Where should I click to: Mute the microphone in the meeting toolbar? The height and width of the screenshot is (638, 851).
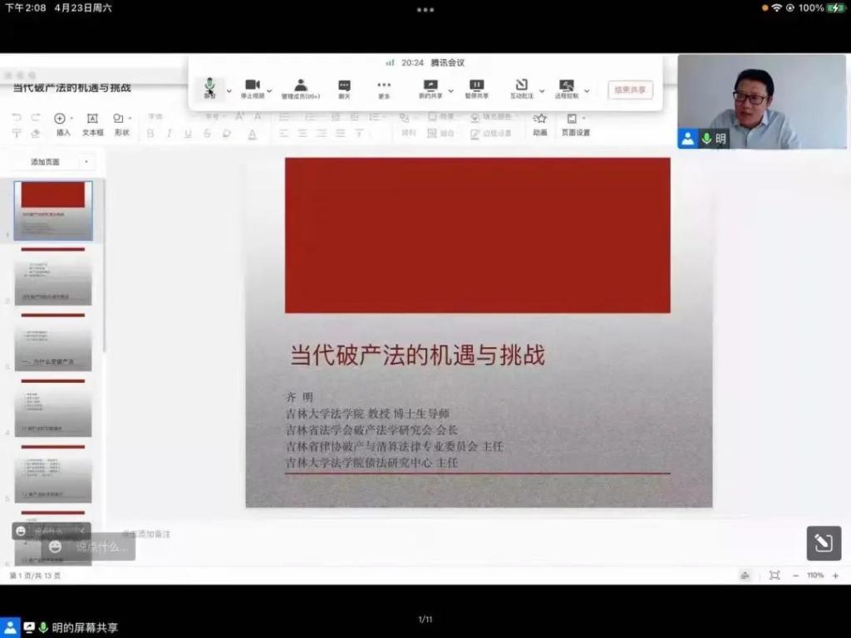(209, 86)
